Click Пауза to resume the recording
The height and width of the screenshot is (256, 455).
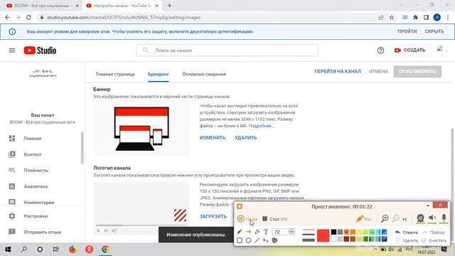click(247, 219)
